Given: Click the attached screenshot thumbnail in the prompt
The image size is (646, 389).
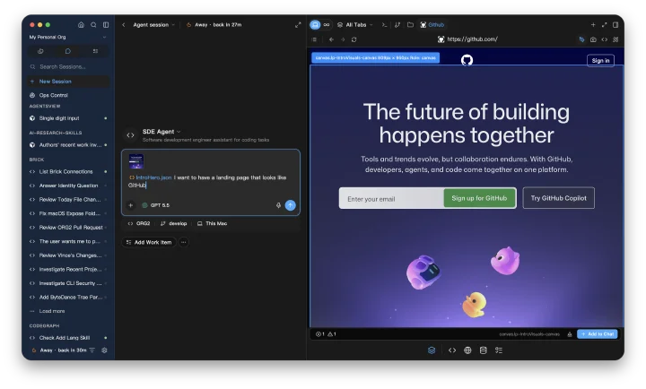Looking at the screenshot, I should [x=136, y=161].
